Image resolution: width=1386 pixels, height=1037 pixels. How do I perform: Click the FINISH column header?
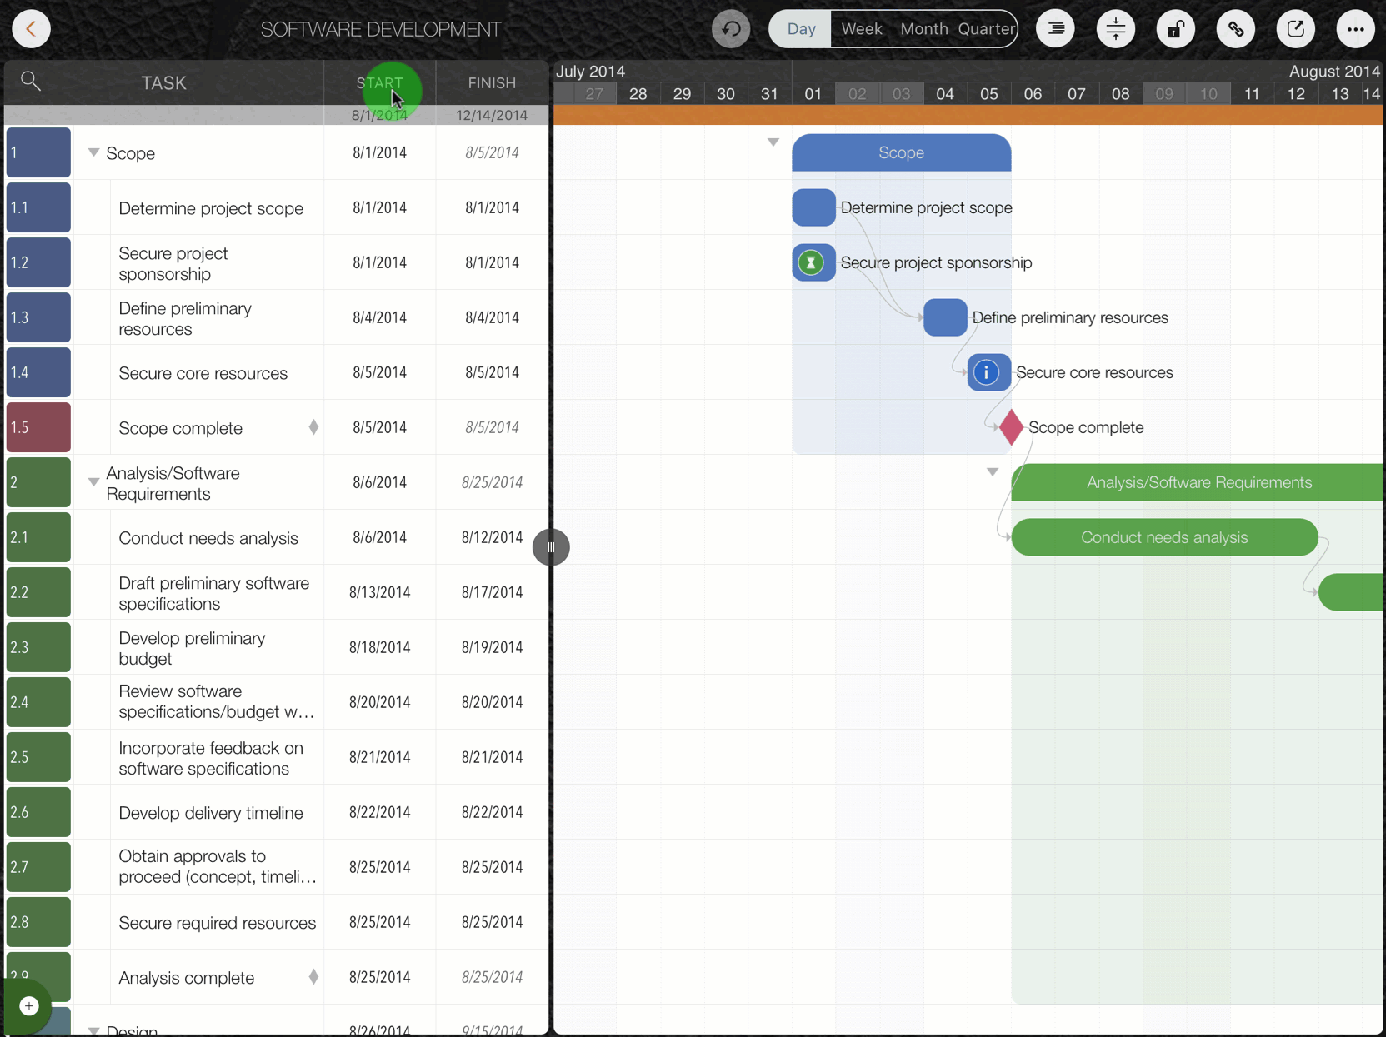(492, 83)
